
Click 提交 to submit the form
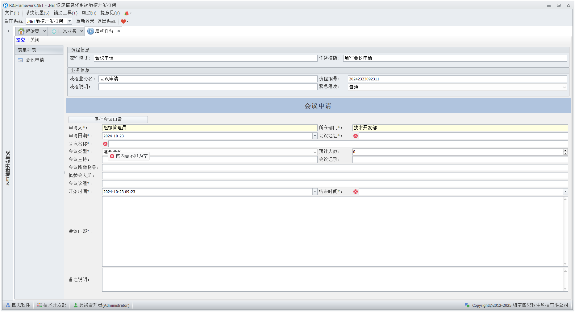[20, 40]
